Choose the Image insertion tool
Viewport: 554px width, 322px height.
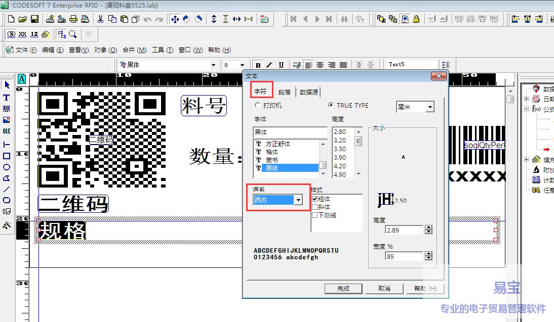7,120
